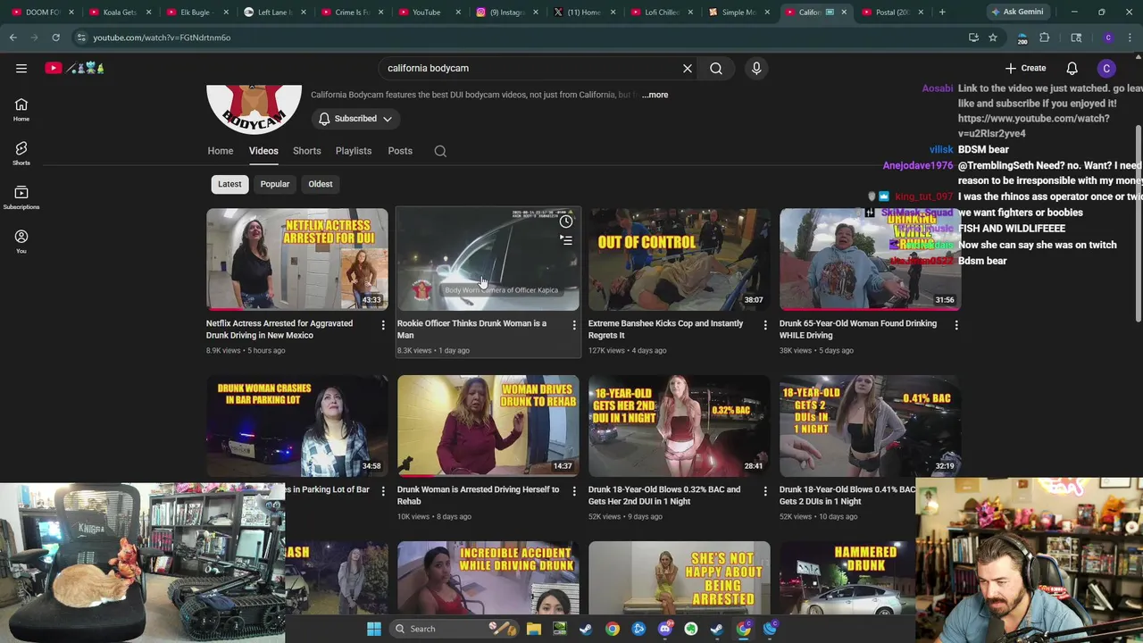Click the Ask Gemini button
Image resolution: width=1143 pixels, height=643 pixels.
[1017, 12]
